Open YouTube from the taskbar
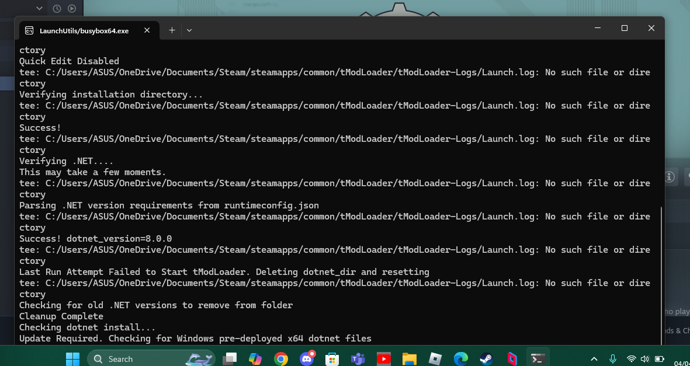Image resolution: width=690 pixels, height=366 pixels. click(383, 358)
